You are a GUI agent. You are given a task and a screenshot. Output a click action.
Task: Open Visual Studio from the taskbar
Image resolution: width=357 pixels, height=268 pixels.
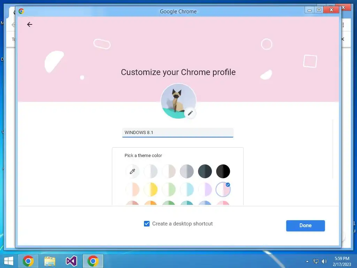71,261
